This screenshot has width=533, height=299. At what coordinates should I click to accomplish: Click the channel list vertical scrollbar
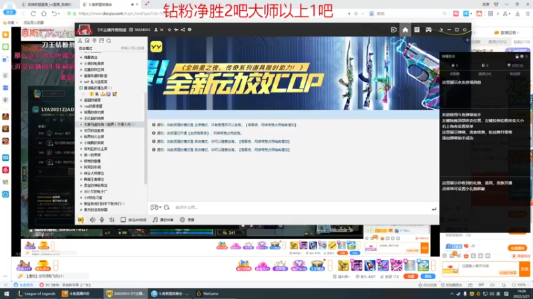(145, 139)
